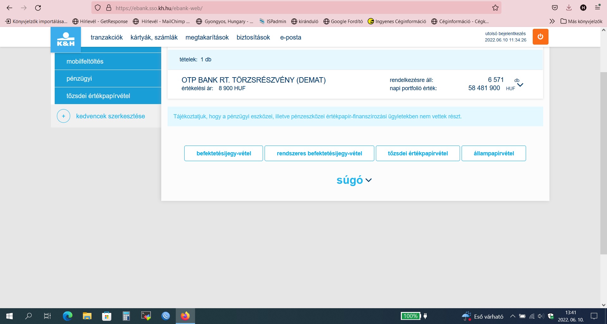Open the megtakarítások menu

click(x=207, y=37)
